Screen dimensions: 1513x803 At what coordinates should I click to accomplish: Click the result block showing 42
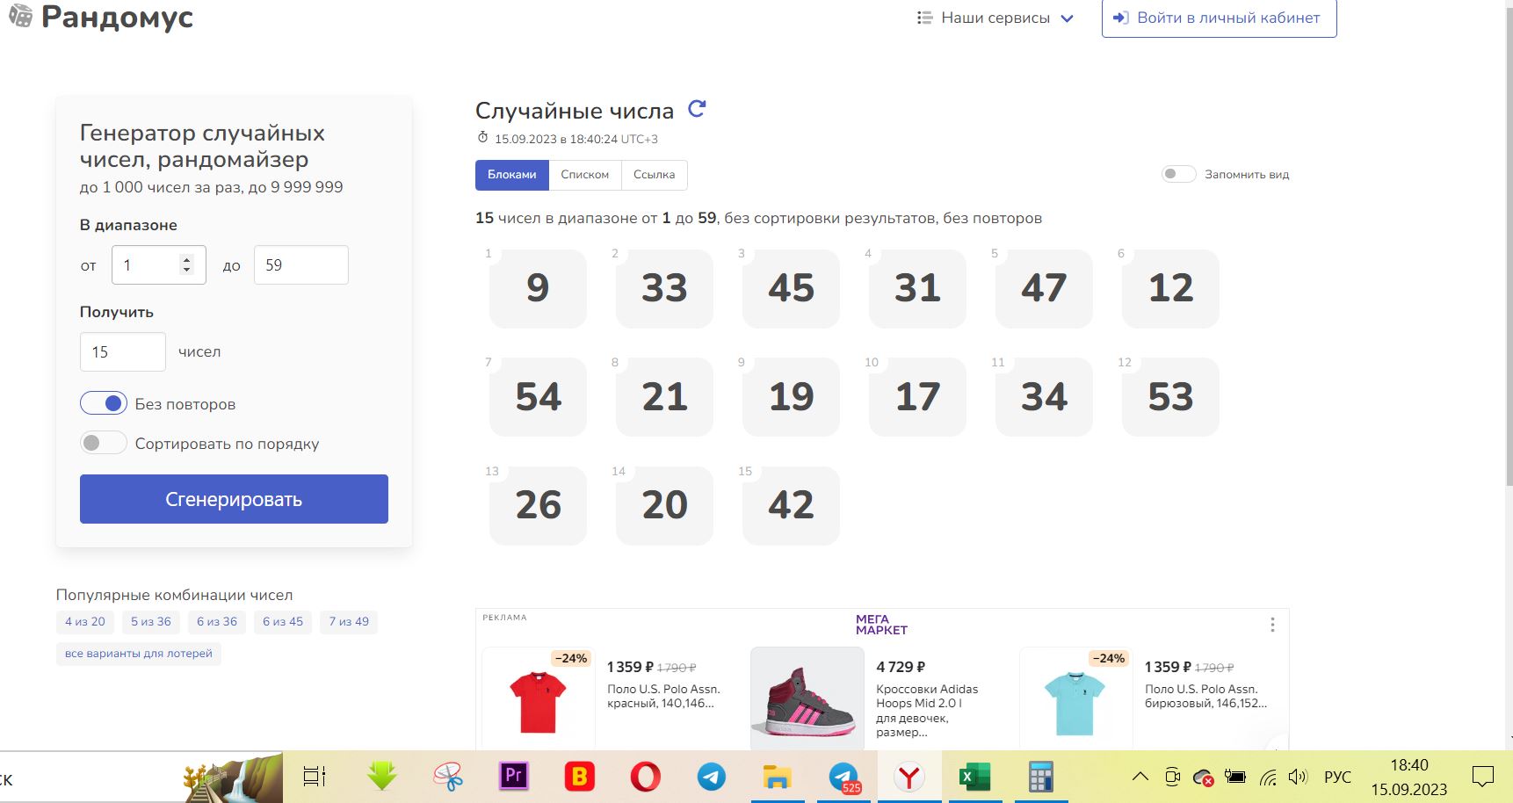791,505
